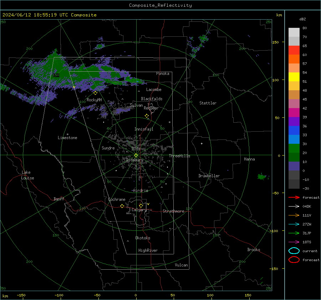Click the magenta 42 dBZ color swatch

[x=294, y=112]
